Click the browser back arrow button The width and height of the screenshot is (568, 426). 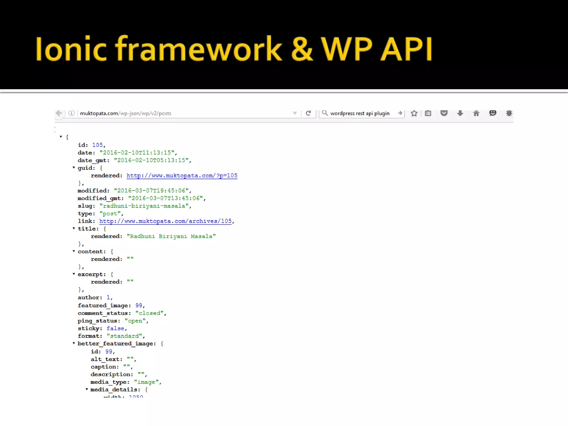59,113
